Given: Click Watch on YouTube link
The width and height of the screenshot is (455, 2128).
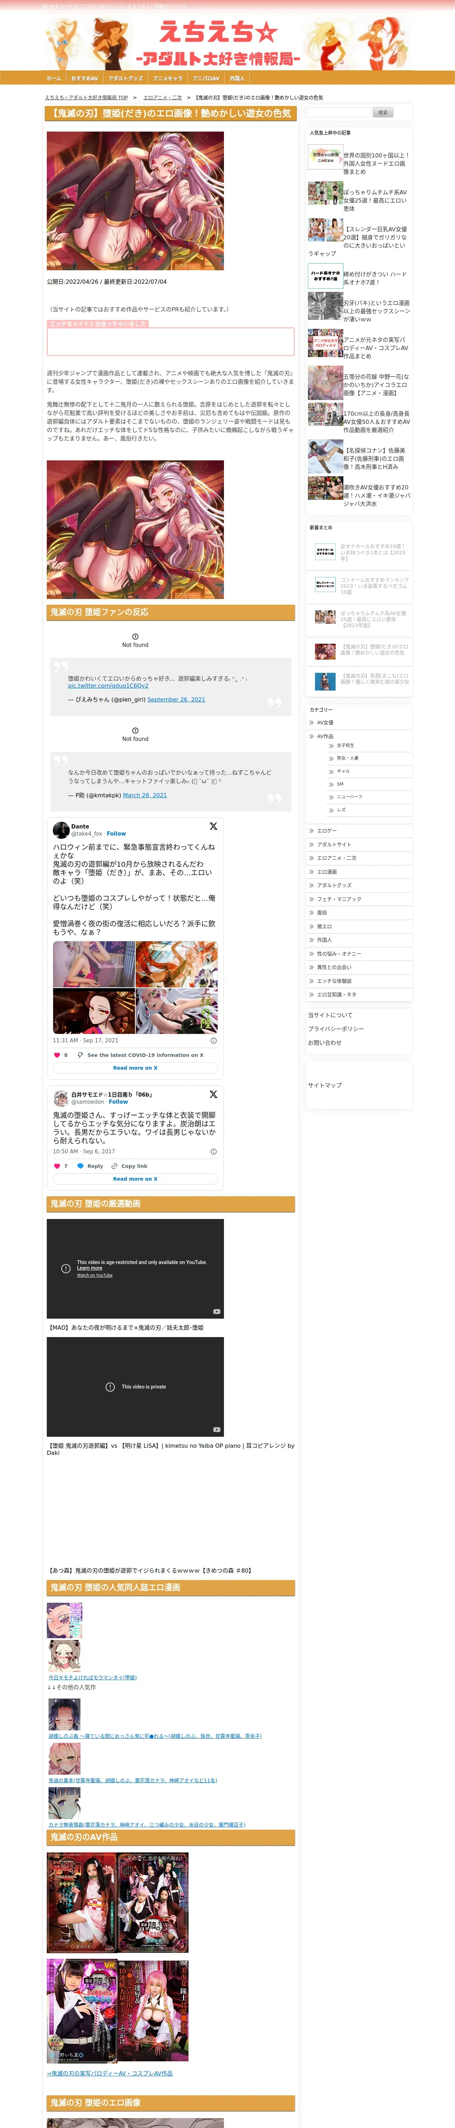Looking at the screenshot, I should [x=95, y=1275].
